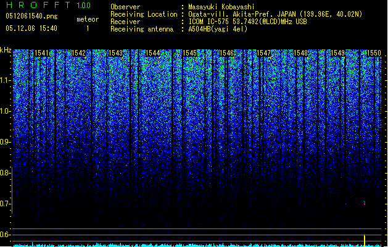Click the HROFFT 1.0.0 title text

[48, 5]
